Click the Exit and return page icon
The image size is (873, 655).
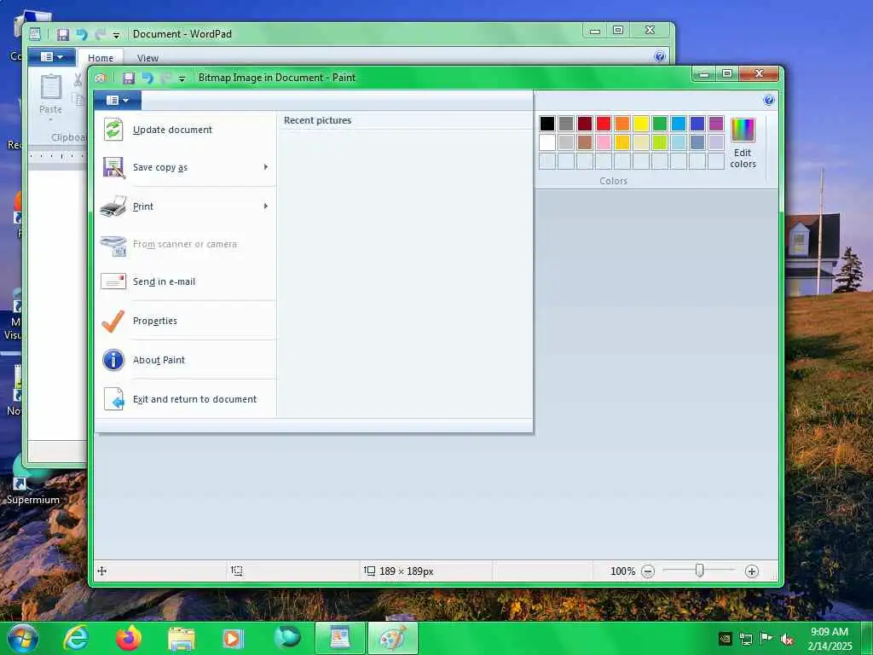click(114, 399)
